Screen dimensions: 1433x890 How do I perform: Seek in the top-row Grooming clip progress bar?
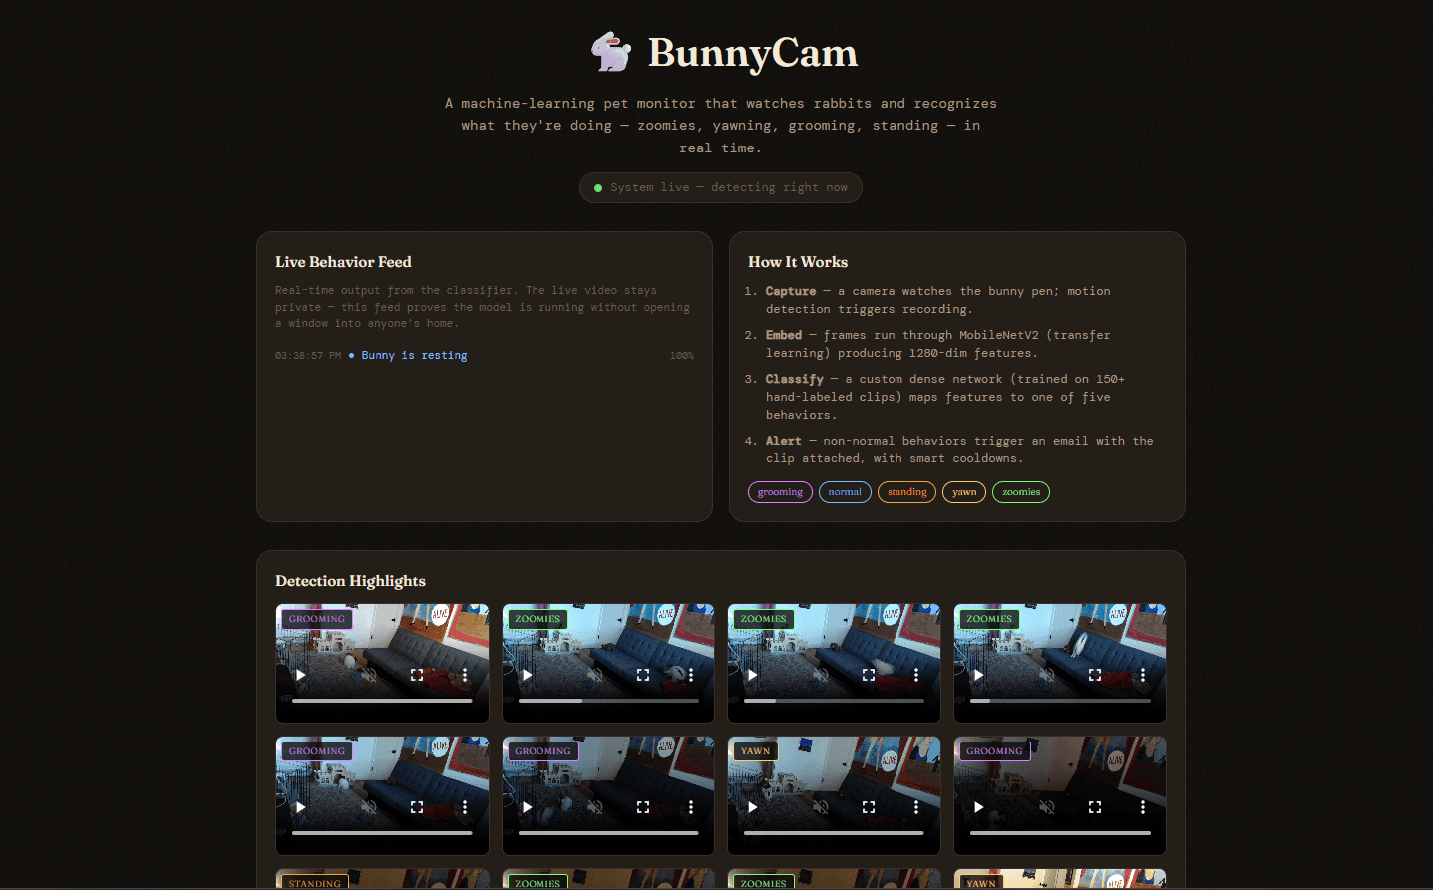click(x=382, y=701)
